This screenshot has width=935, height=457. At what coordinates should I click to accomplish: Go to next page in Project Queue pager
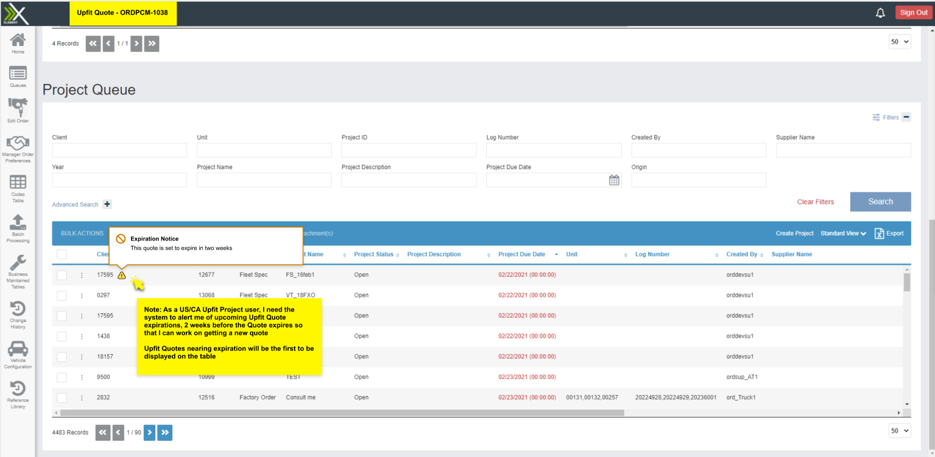point(150,433)
